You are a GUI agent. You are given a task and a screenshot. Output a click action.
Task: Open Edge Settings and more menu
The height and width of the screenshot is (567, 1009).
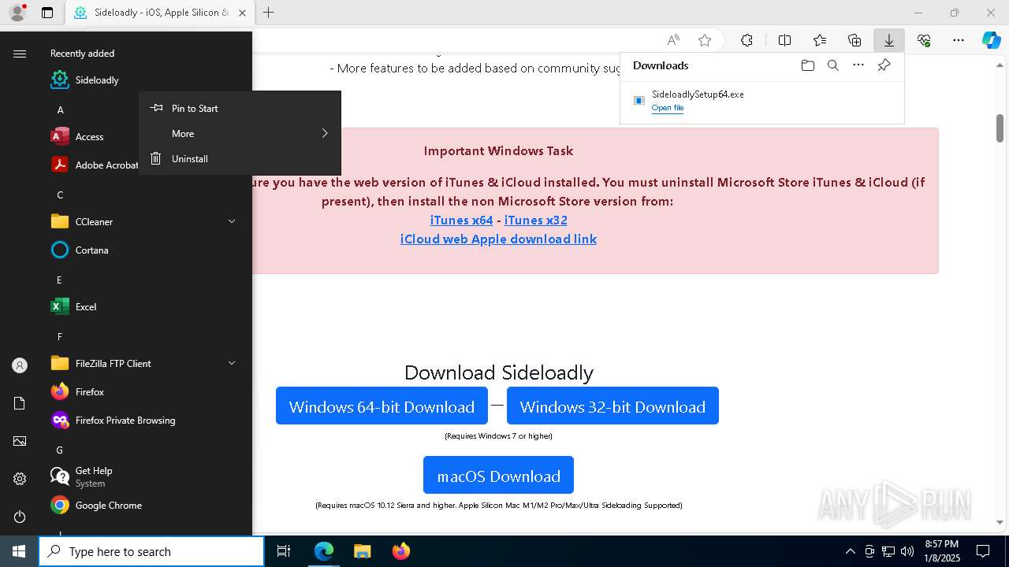(958, 40)
